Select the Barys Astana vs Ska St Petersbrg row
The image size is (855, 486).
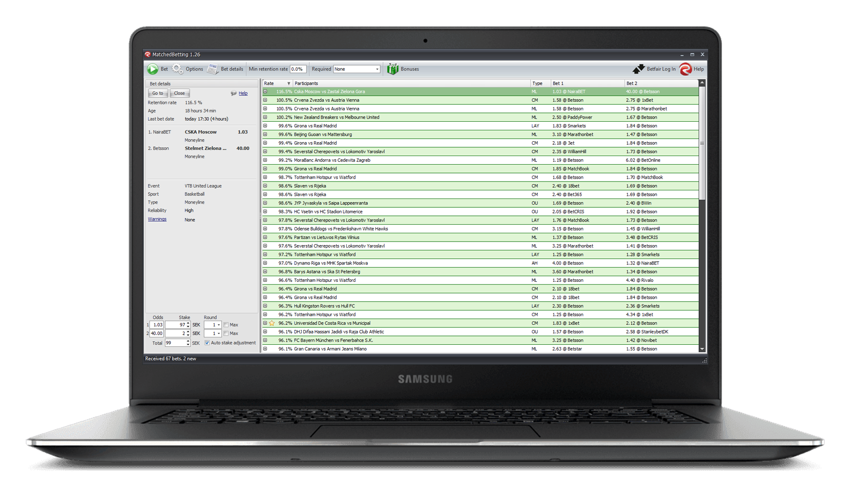pyautogui.click(x=481, y=272)
